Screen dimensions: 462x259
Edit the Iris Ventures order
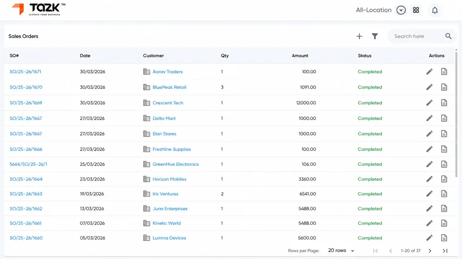point(429,194)
